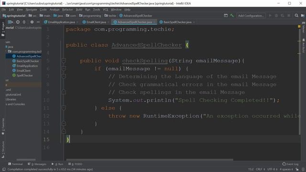Click the scroll-from-source target icon
Viewport: 306px width, 172px height.
(x=18, y=22)
